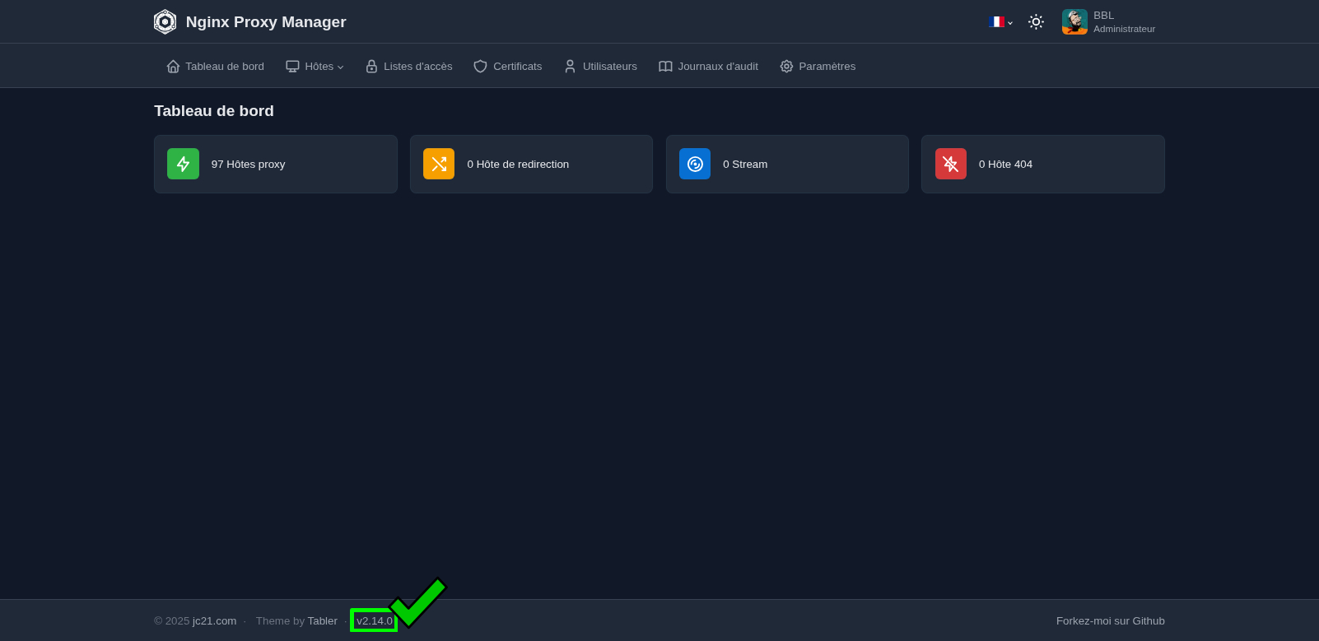The height and width of the screenshot is (641, 1319).
Task: Click the orange redirection shuffle icon
Action: pyautogui.click(x=439, y=164)
